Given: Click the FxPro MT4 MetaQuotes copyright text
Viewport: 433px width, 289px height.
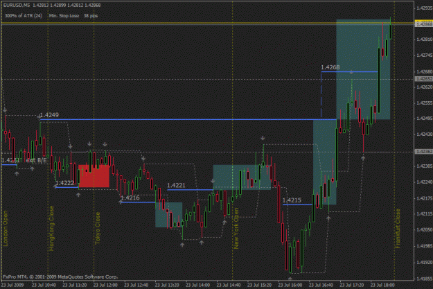Looking at the screenshot, I should click(60, 277).
